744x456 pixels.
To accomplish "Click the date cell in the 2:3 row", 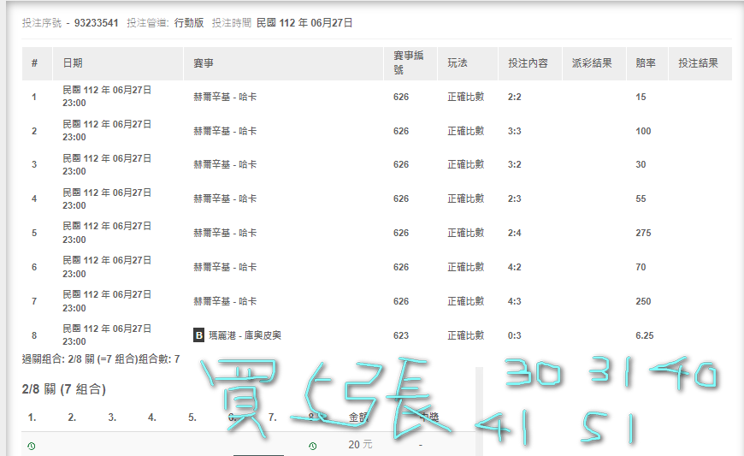I will 107,198.
